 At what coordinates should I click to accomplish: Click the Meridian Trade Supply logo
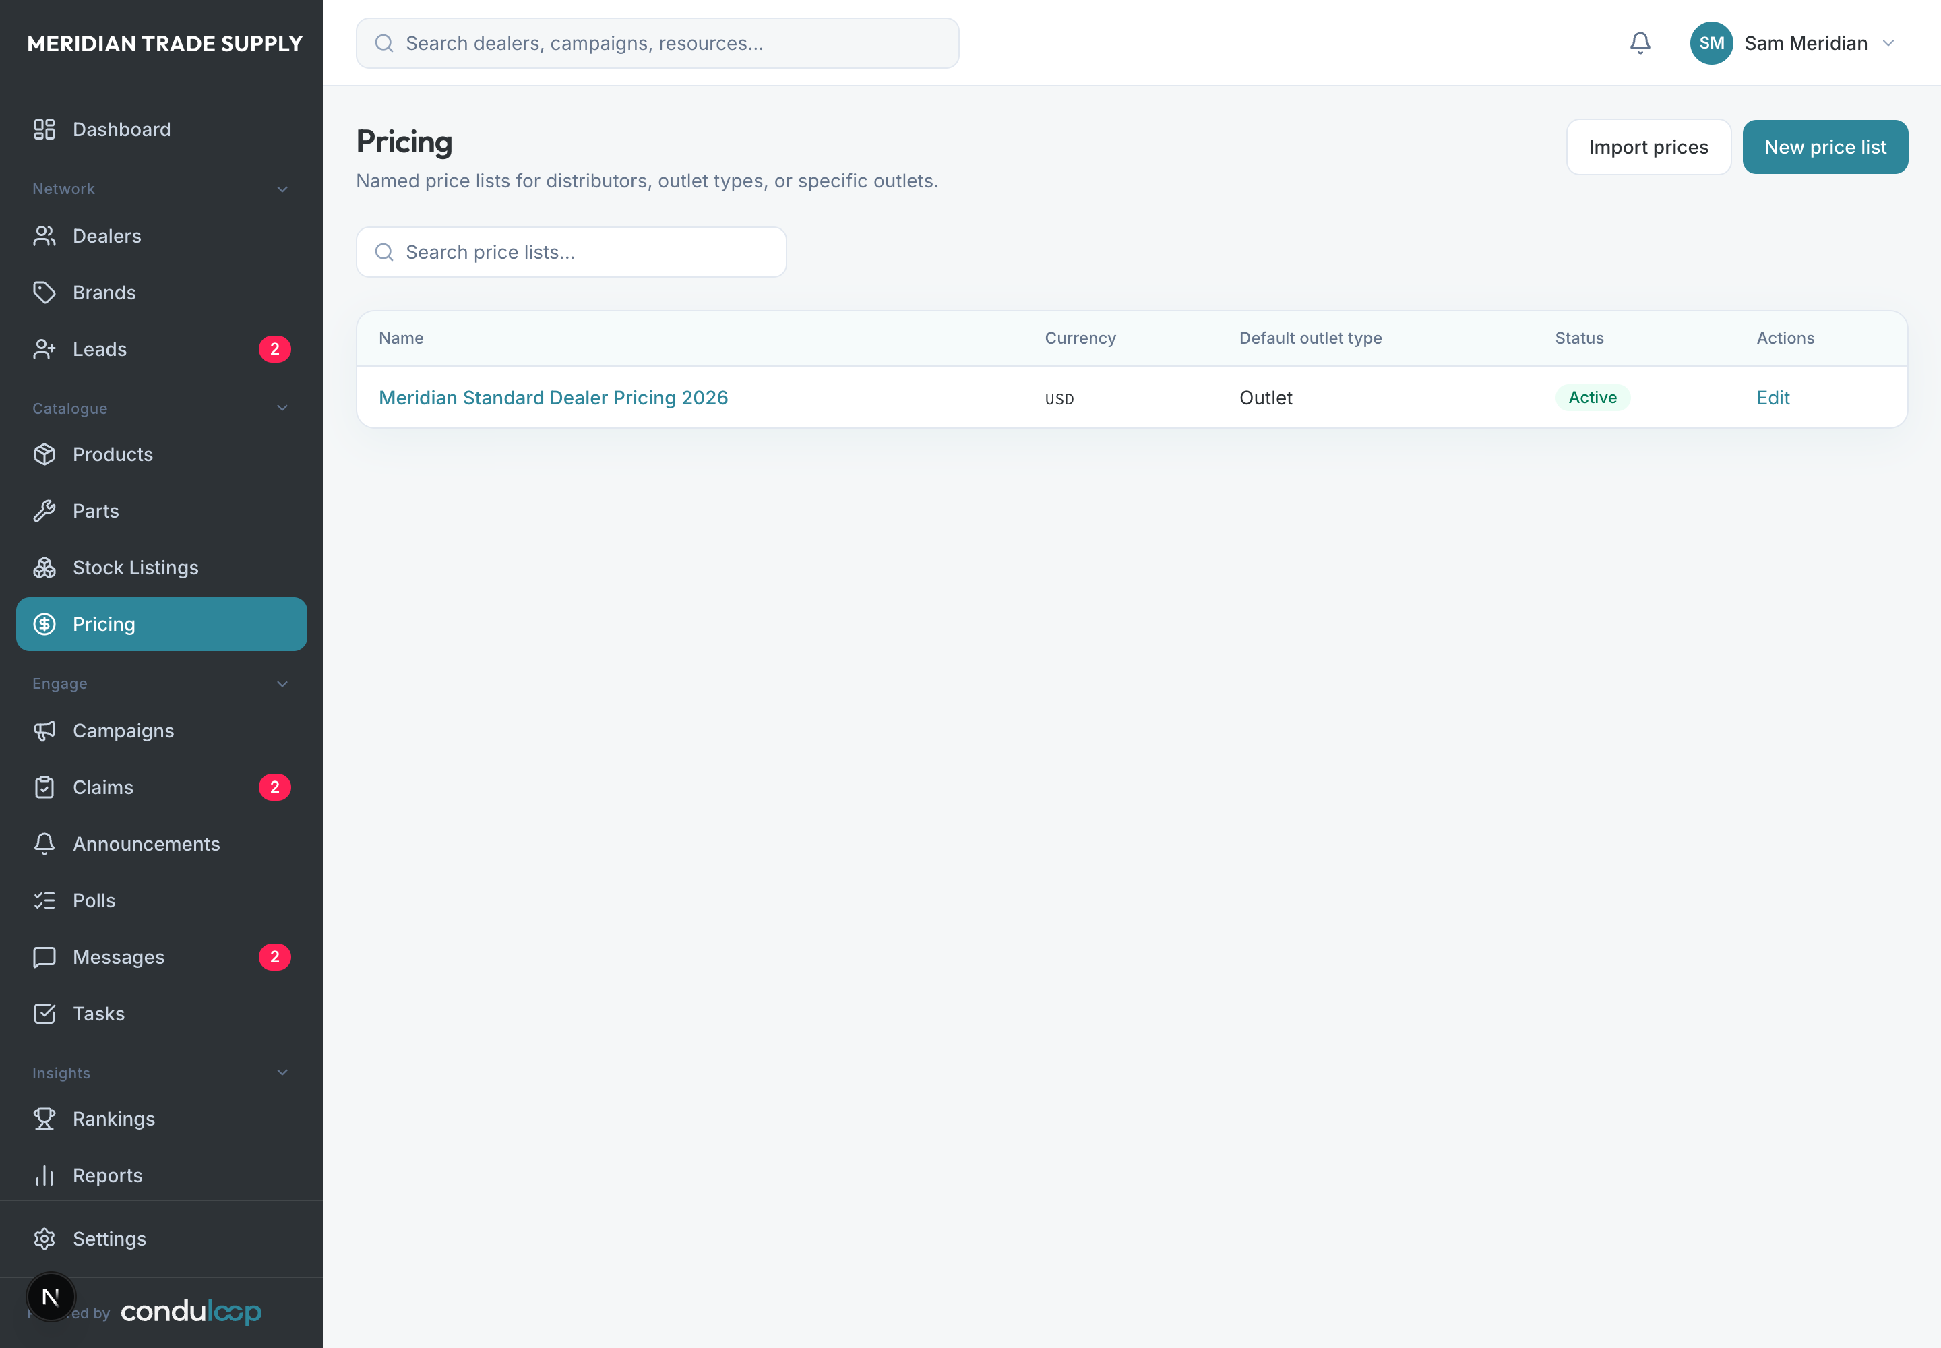coord(164,44)
